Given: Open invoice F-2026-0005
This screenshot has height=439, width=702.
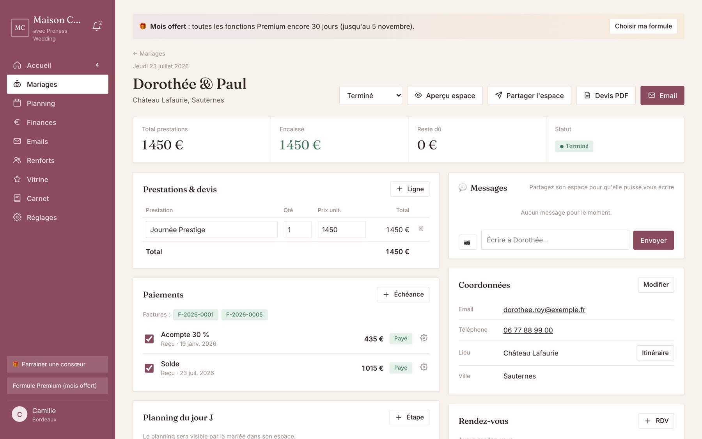Looking at the screenshot, I should 244,315.
